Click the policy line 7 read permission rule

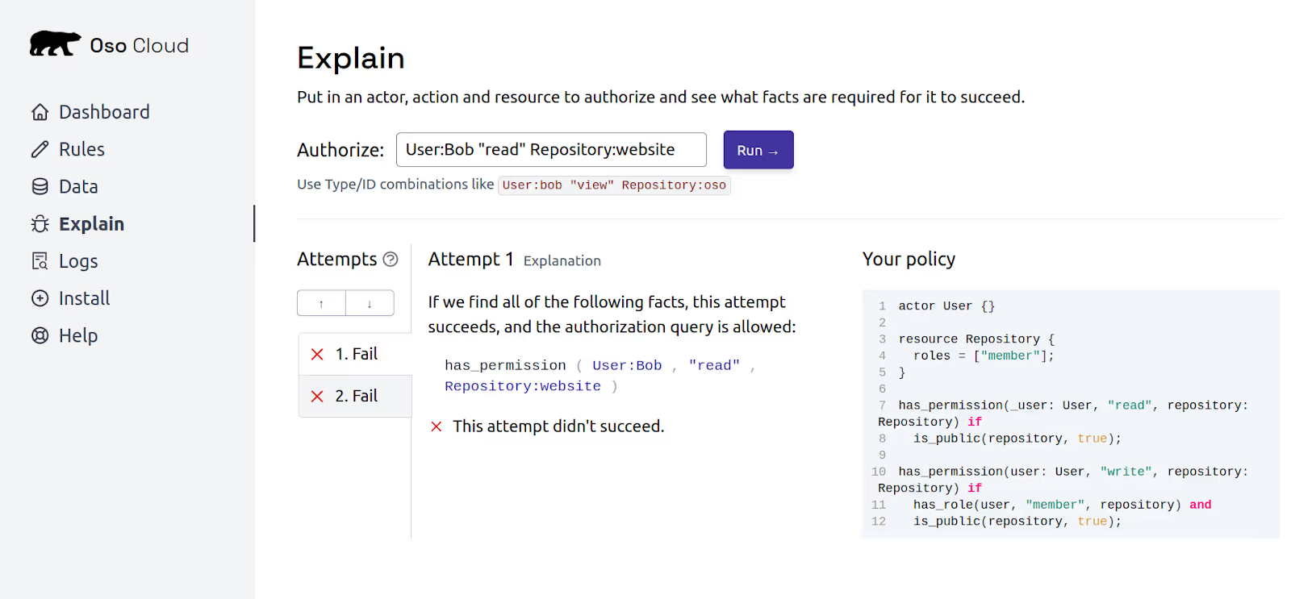[x=1063, y=414]
